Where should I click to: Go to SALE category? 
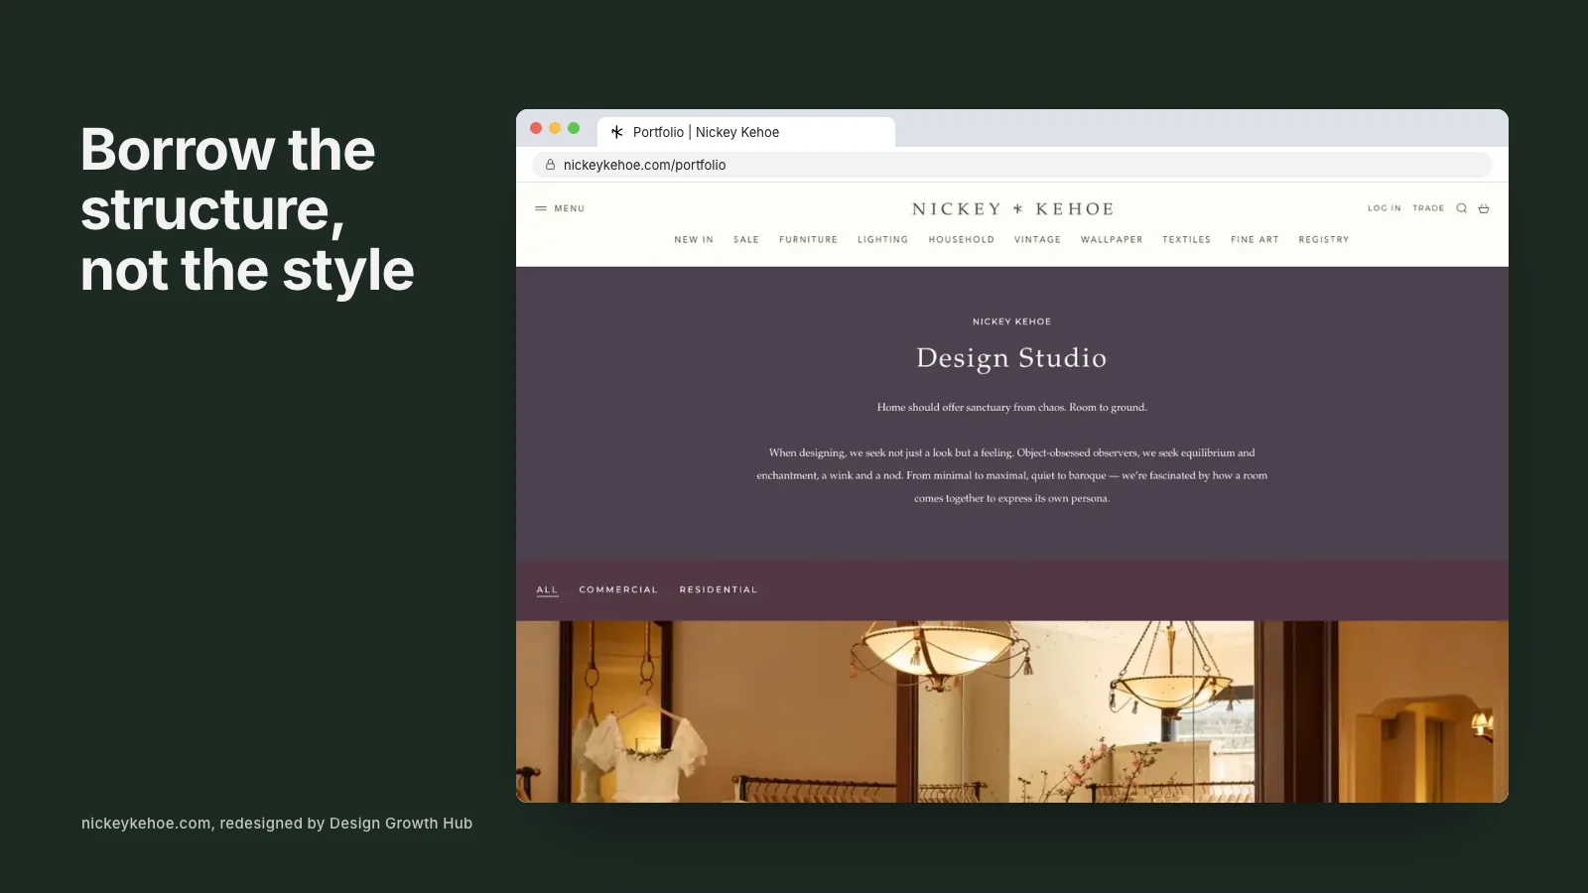point(746,239)
